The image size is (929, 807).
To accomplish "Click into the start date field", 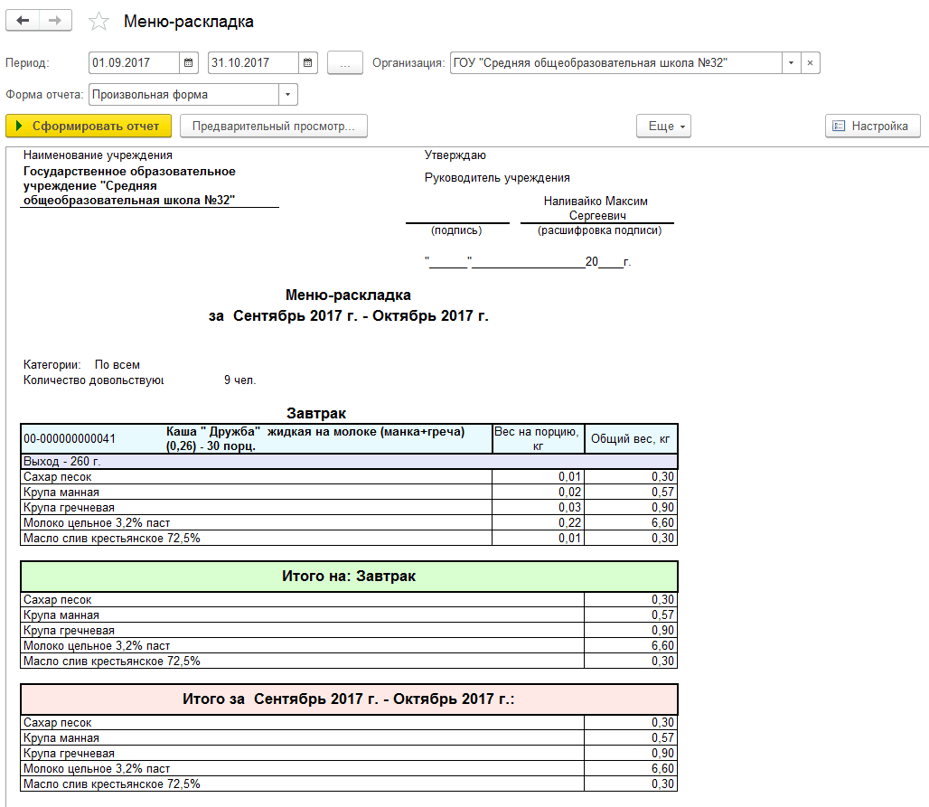I will coord(135,62).
